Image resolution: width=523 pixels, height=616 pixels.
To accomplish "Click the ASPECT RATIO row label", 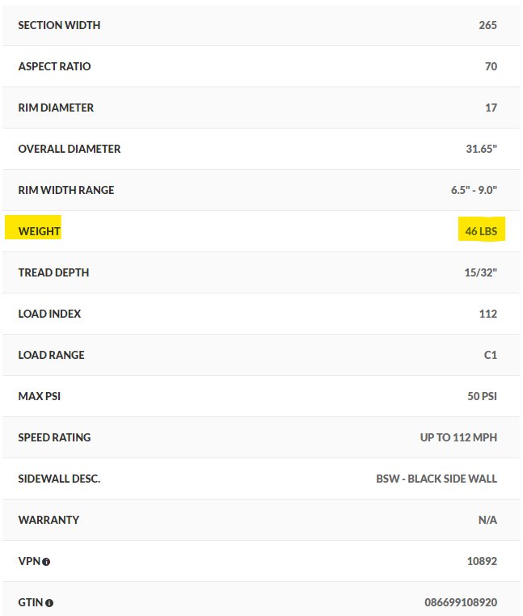I will coord(54,66).
